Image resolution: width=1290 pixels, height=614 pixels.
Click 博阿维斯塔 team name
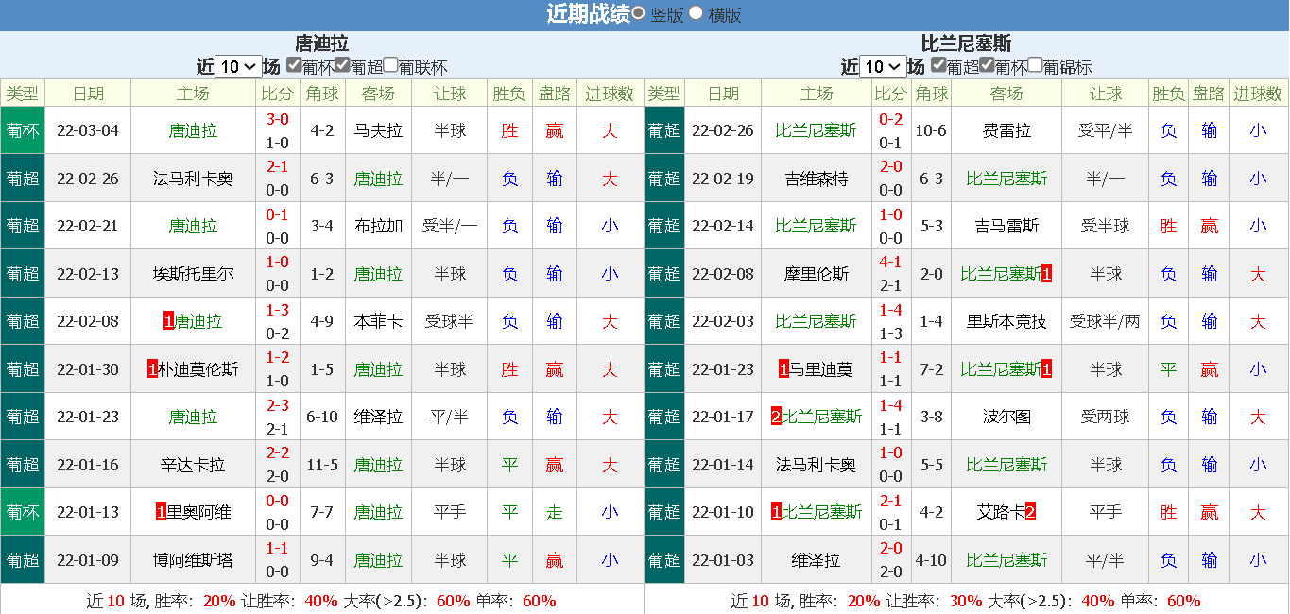click(193, 560)
